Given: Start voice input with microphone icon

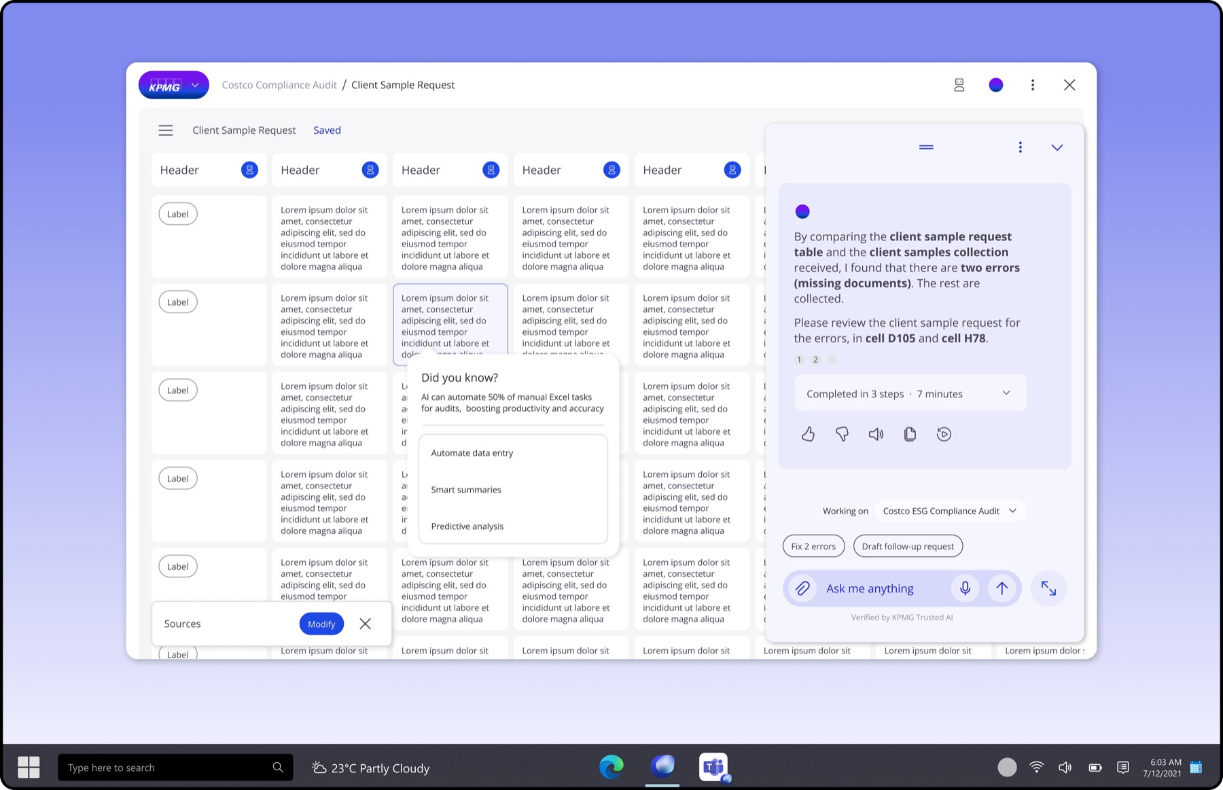Looking at the screenshot, I should pos(965,588).
